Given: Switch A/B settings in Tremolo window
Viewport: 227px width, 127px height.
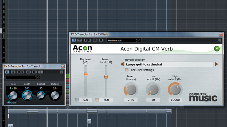Looking at the screenshot, I should (x=28, y=72).
